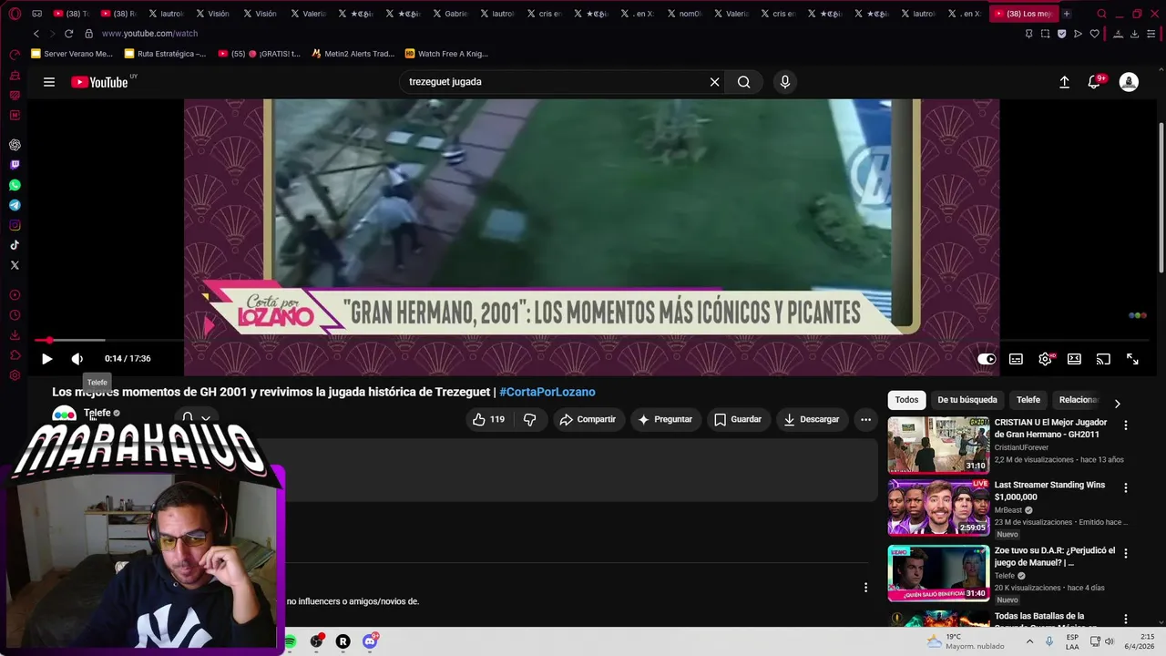1166x656 pixels.
Task: Open Zoe tuvo su D.A.R. video thumbnail
Action: point(938,573)
